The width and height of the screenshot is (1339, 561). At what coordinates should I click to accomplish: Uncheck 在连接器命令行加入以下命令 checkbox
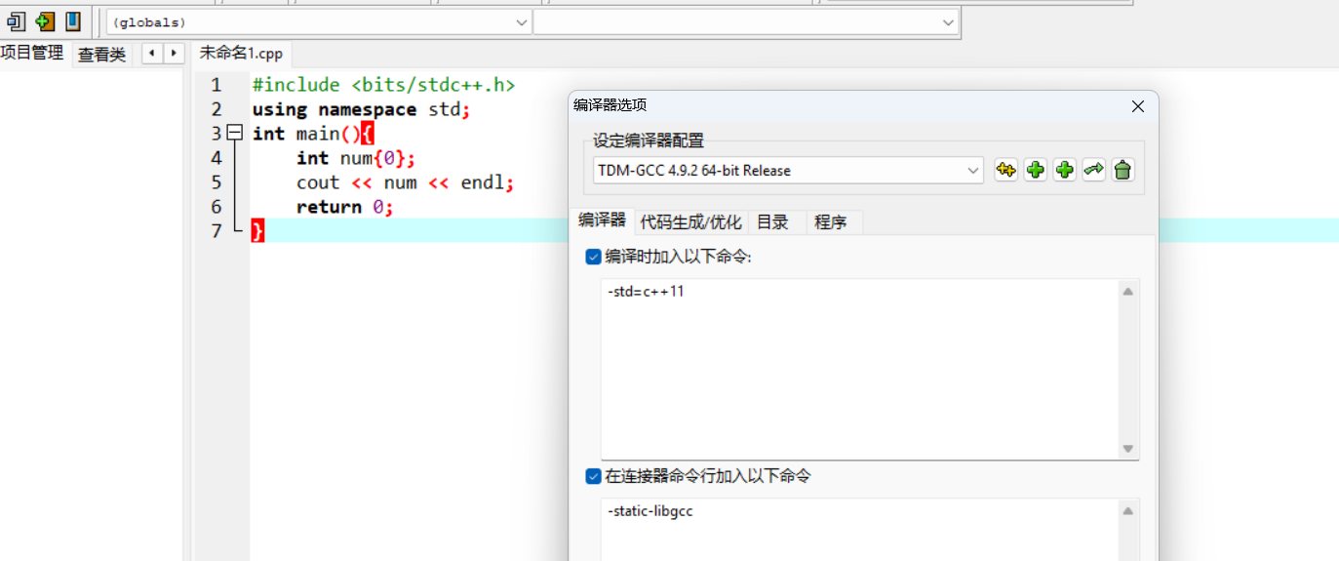point(593,476)
